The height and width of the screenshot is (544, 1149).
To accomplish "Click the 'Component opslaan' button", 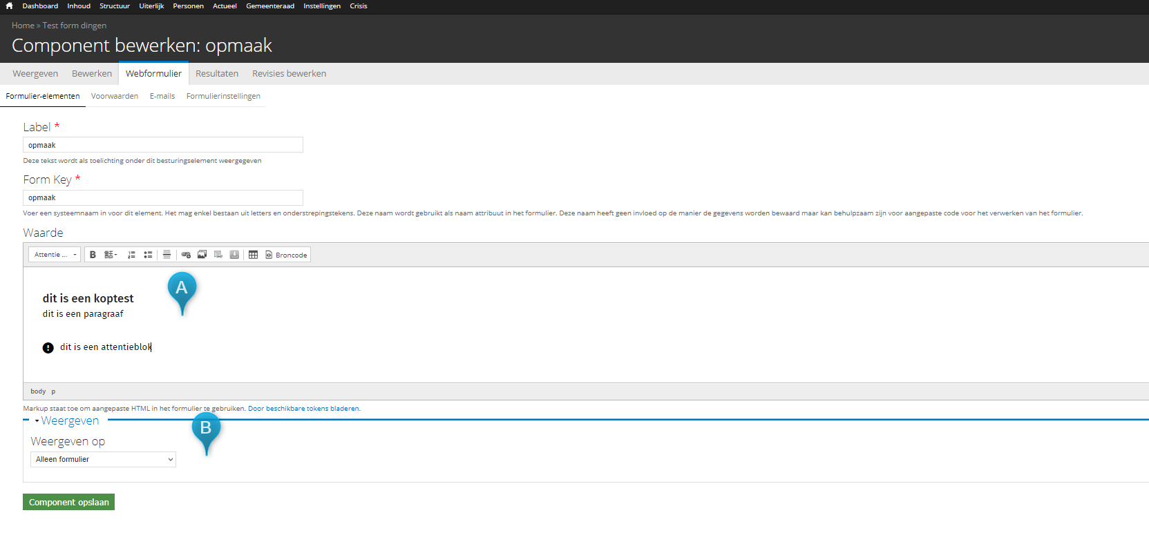I will coord(68,503).
